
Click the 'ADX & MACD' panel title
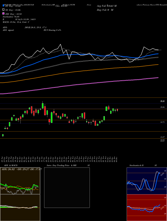[11, 165]
